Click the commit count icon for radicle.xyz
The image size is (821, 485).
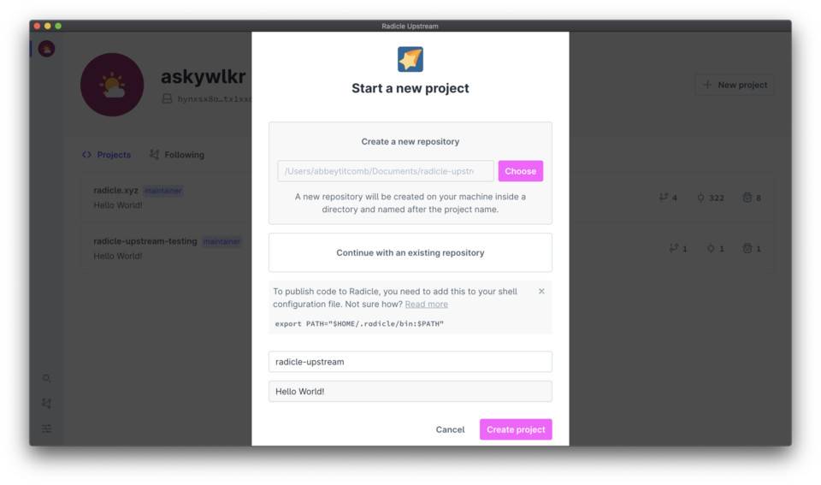point(701,198)
